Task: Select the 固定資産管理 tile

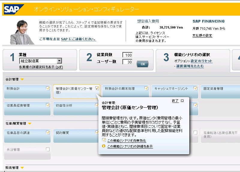Action: [x=220, y=92]
